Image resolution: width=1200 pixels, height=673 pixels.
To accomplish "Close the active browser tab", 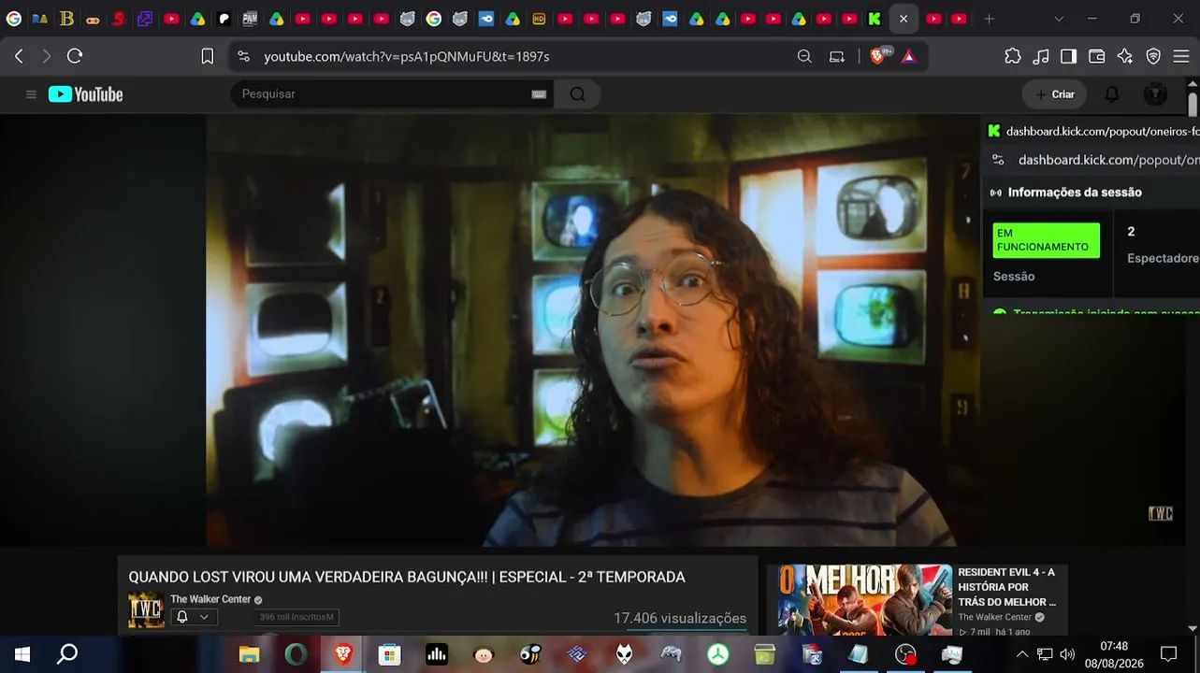I will click(904, 19).
